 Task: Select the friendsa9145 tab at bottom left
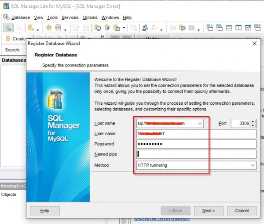[13, 186]
